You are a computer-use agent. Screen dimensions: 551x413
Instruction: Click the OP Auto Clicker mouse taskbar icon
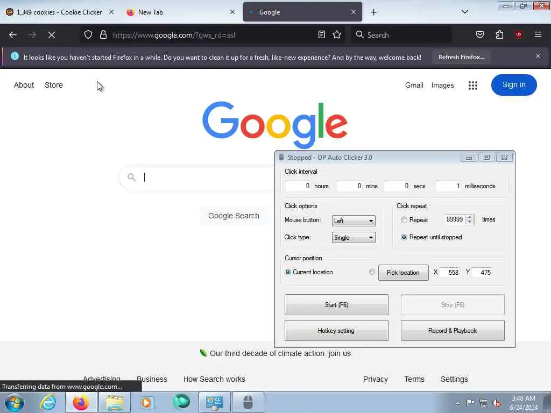[248, 402]
